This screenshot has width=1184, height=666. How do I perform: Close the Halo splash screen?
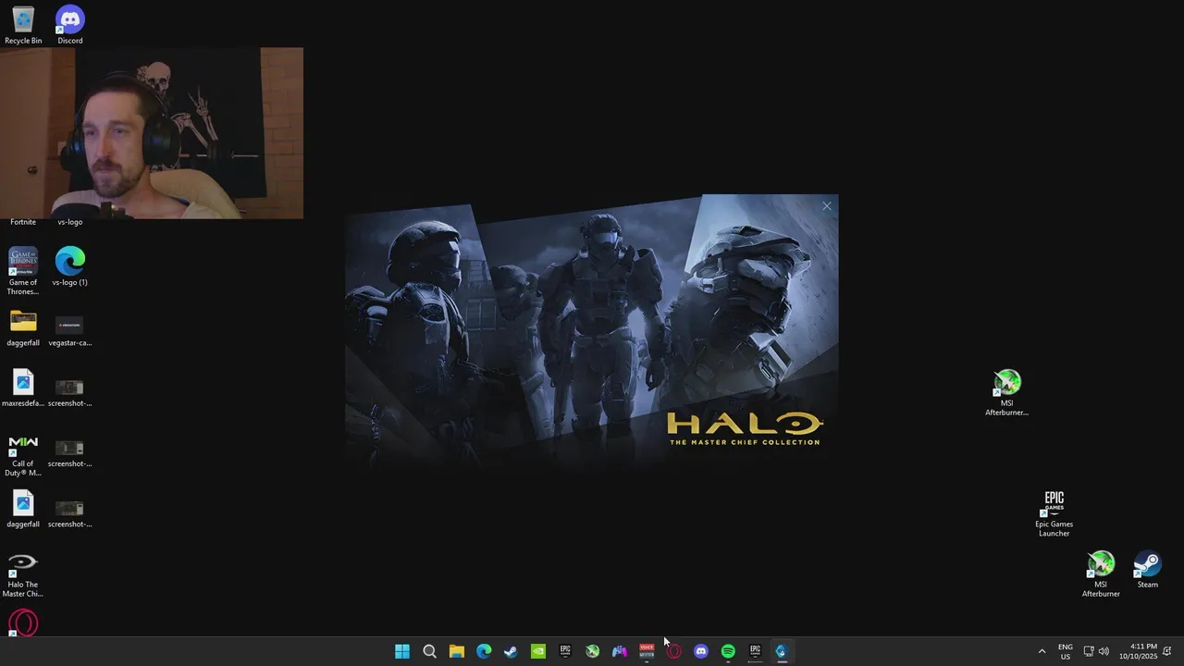tap(827, 206)
